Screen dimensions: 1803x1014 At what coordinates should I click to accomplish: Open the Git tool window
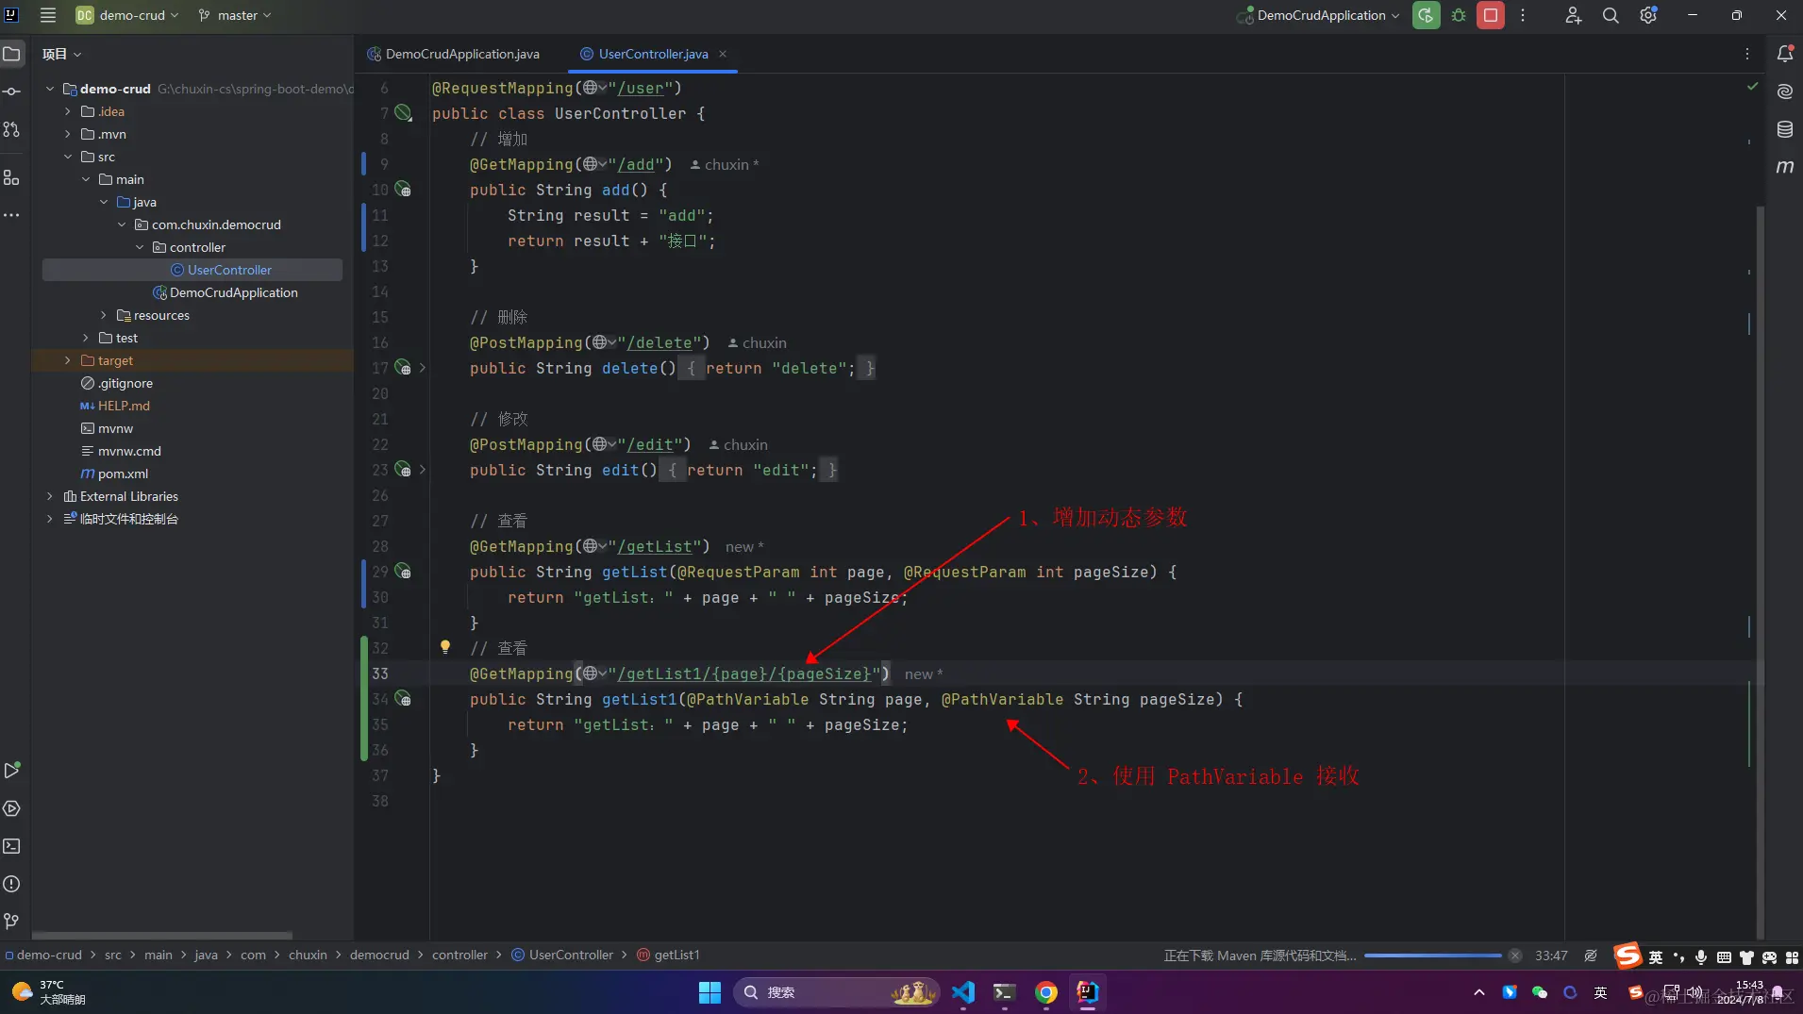coord(11,922)
